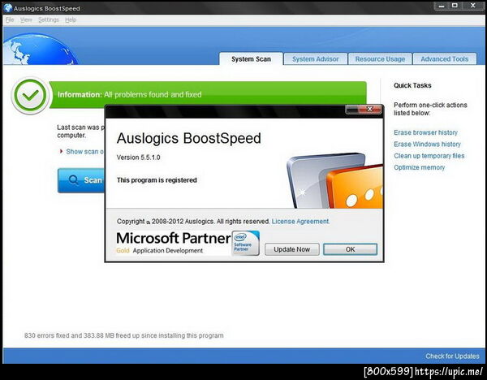
Task: Close the BoostSpeed main window
Action: click(x=473, y=6)
